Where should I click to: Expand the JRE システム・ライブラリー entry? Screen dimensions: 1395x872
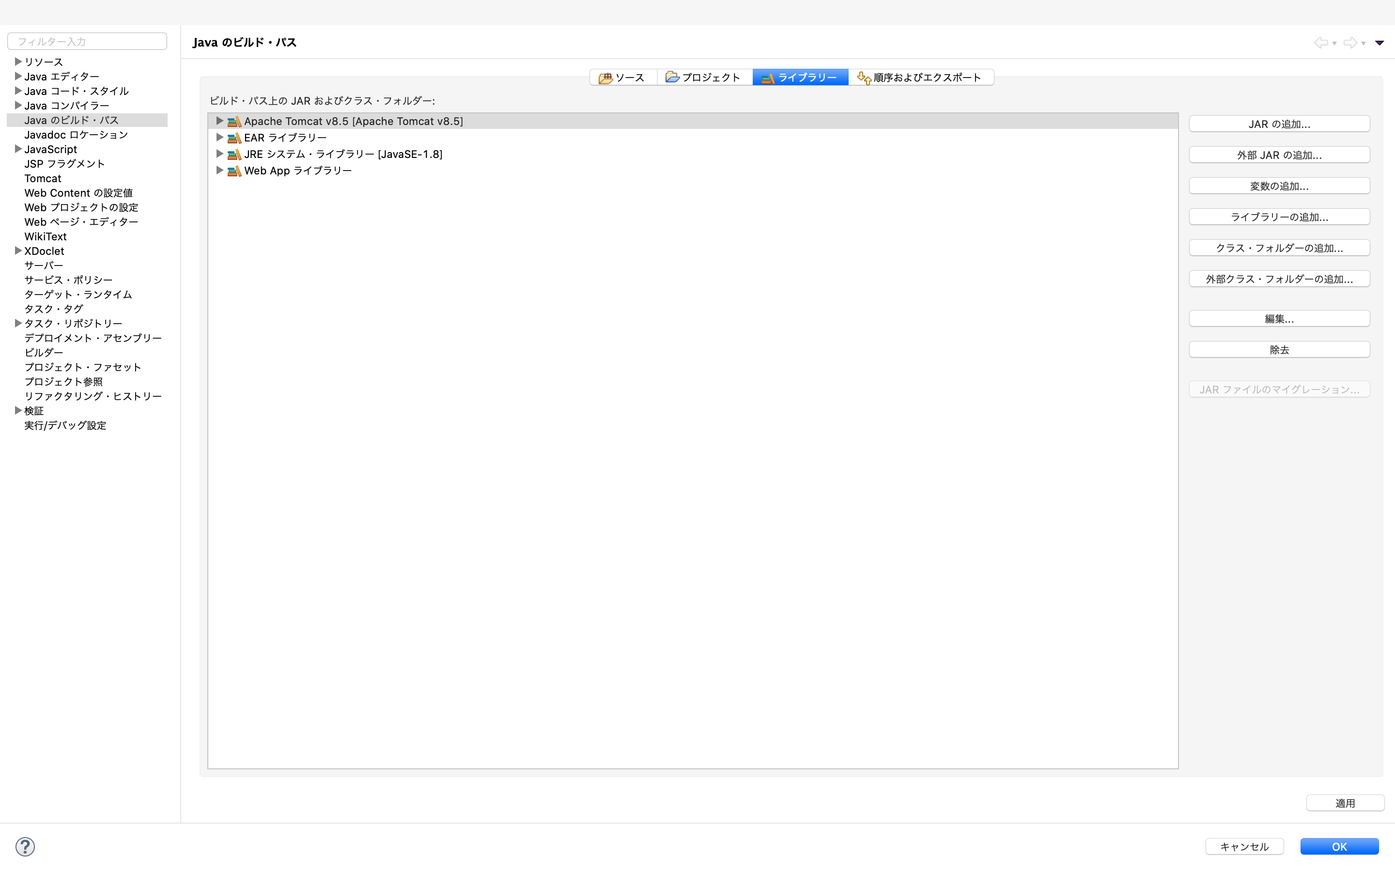point(219,154)
